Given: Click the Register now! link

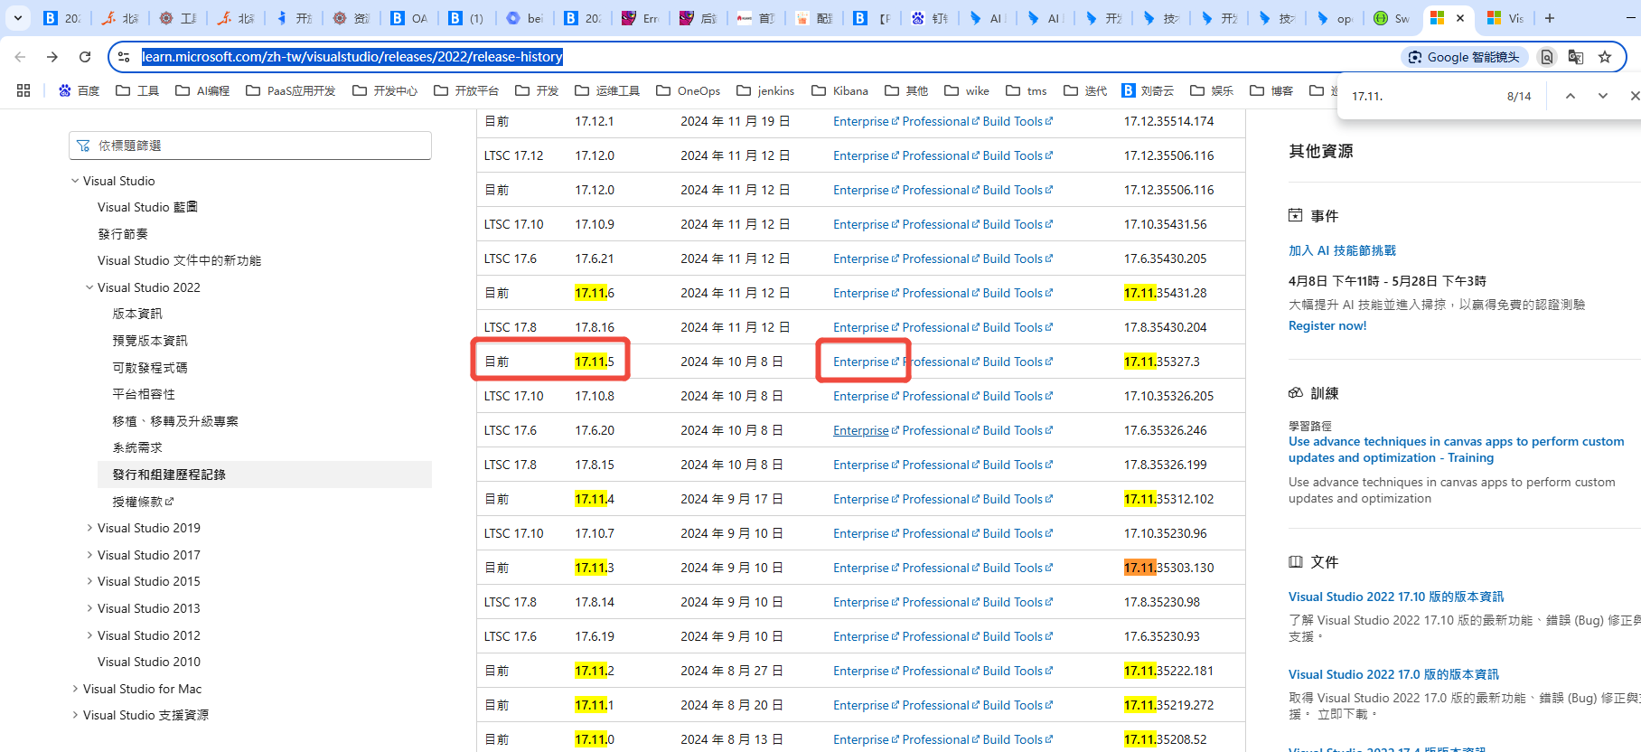Looking at the screenshot, I should click(1327, 325).
